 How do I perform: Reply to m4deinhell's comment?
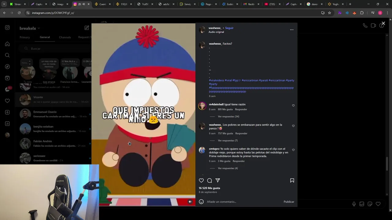coord(241,109)
